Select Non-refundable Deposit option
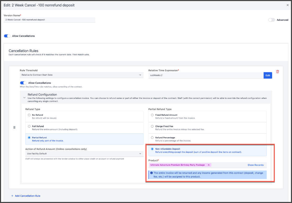Screen dimensions: 292x203 (x=152, y=149)
